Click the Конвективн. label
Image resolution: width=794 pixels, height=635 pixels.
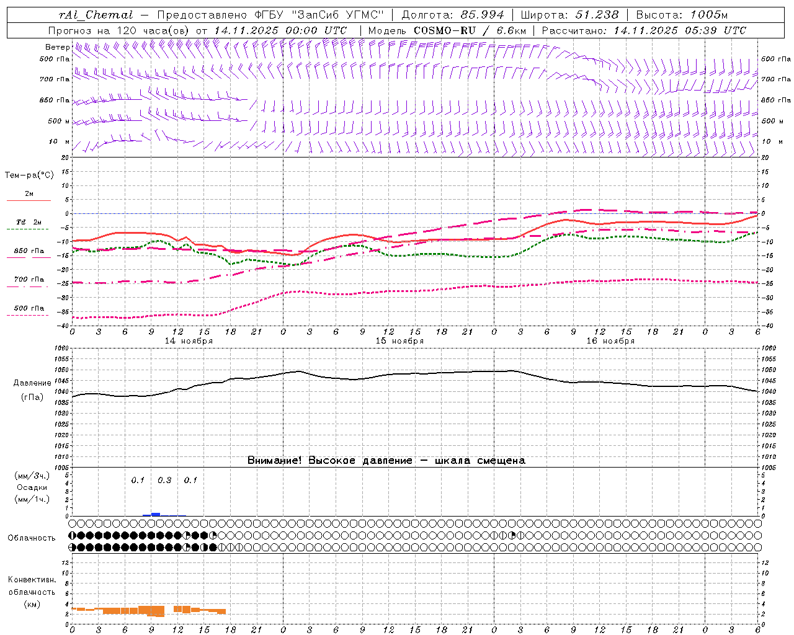point(32,580)
